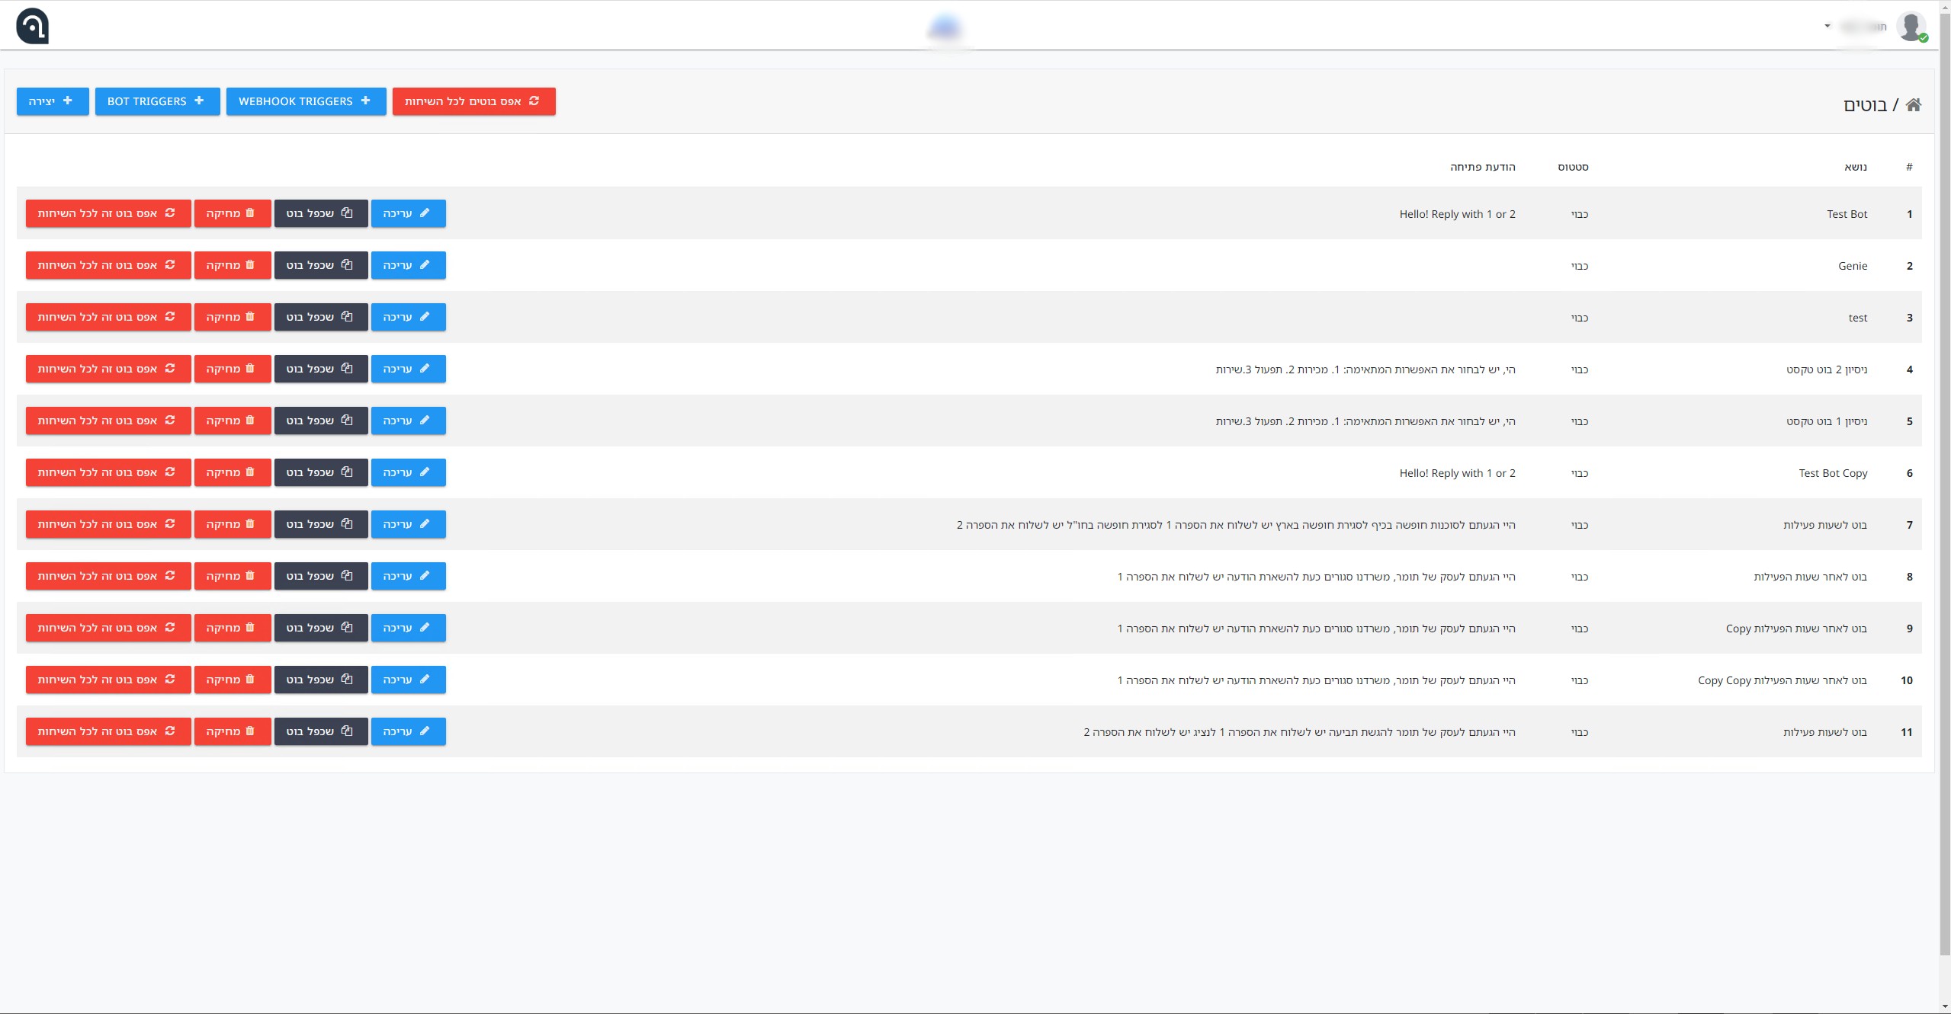Click the Genie bot name
This screenshot has width=1951, height=1014.
click(1852, 266)
